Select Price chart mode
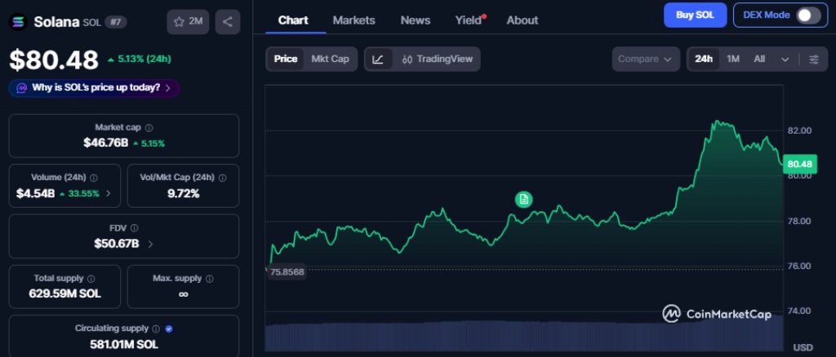 (285, 59)
